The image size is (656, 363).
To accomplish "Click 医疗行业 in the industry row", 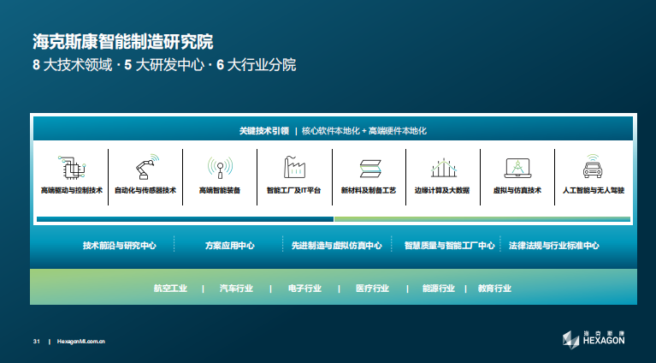I will [372, 289].
